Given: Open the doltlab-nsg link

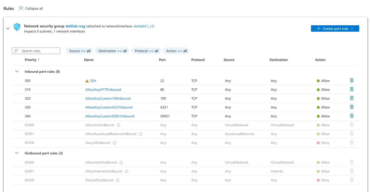Looking at the screenshot, I should (x=75, y=26).
